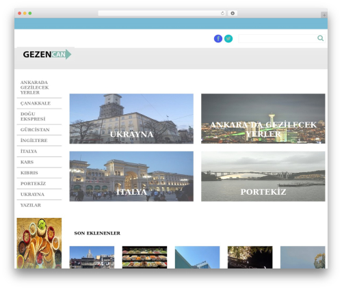The image size is (342, 289).
Task: Open Portekiz sidebar menu item
Action: pos(33,184)
